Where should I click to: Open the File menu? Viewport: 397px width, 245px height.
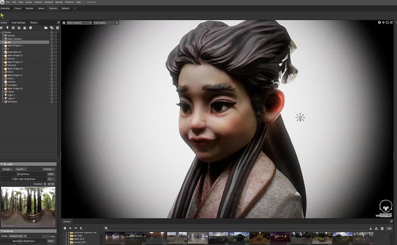(x=8, y=2)
